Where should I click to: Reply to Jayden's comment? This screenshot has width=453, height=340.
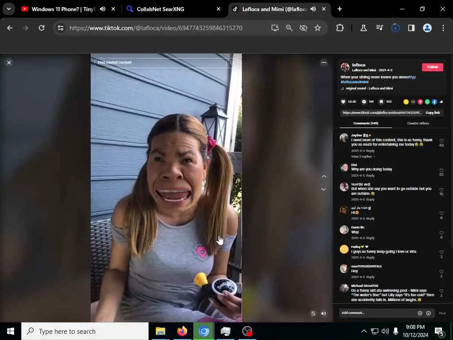coord(370,151)
